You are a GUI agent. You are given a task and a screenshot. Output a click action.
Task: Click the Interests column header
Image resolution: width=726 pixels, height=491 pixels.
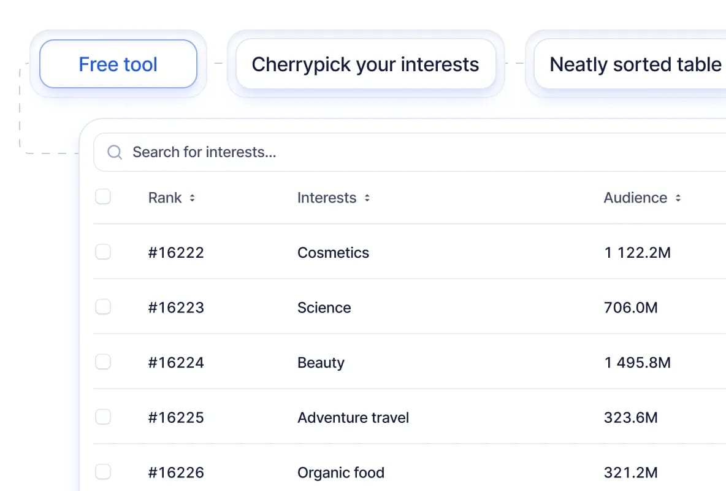click(x=327, y=198)
